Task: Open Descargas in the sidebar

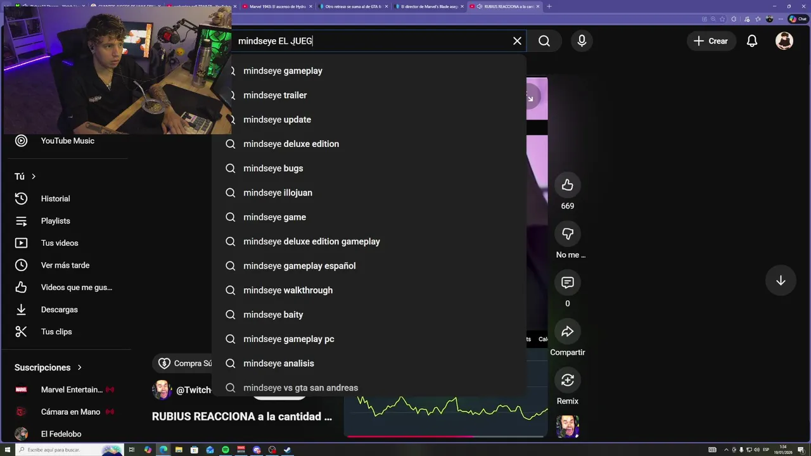Action: [66, 310]
